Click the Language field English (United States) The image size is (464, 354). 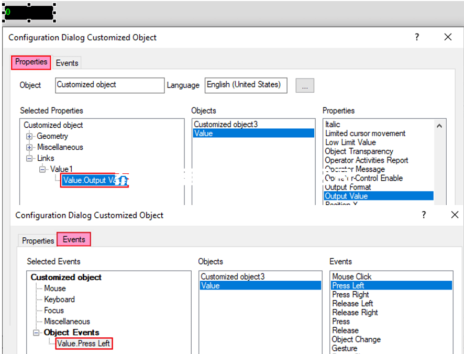pos(245,85)
